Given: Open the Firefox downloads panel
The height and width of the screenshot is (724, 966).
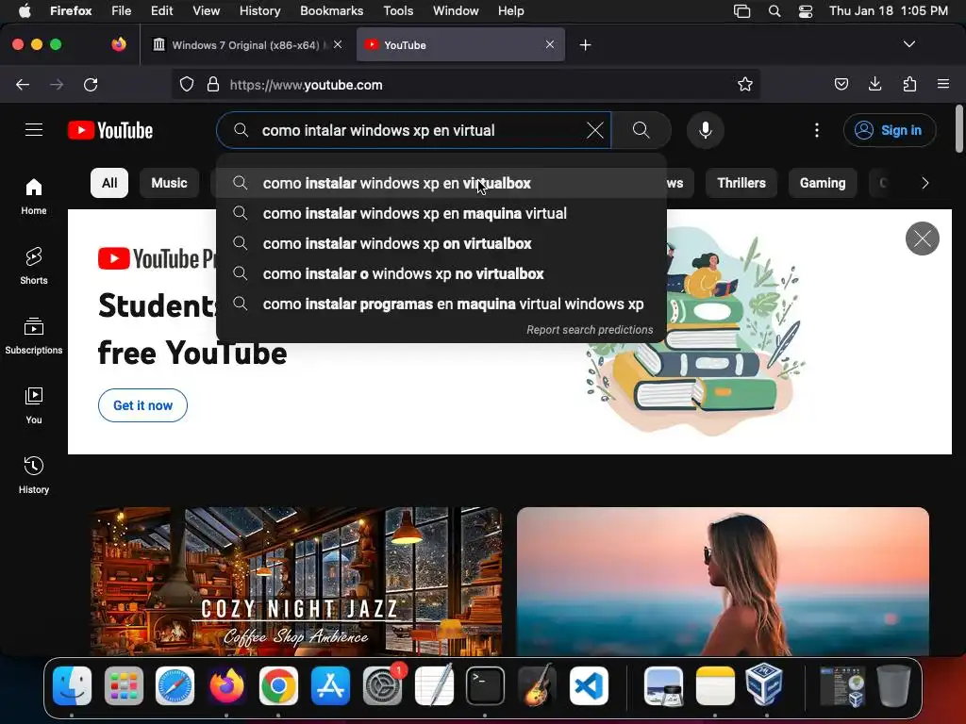Looking at the screenshot, I should pyautogui.click(x=874, y=84).
